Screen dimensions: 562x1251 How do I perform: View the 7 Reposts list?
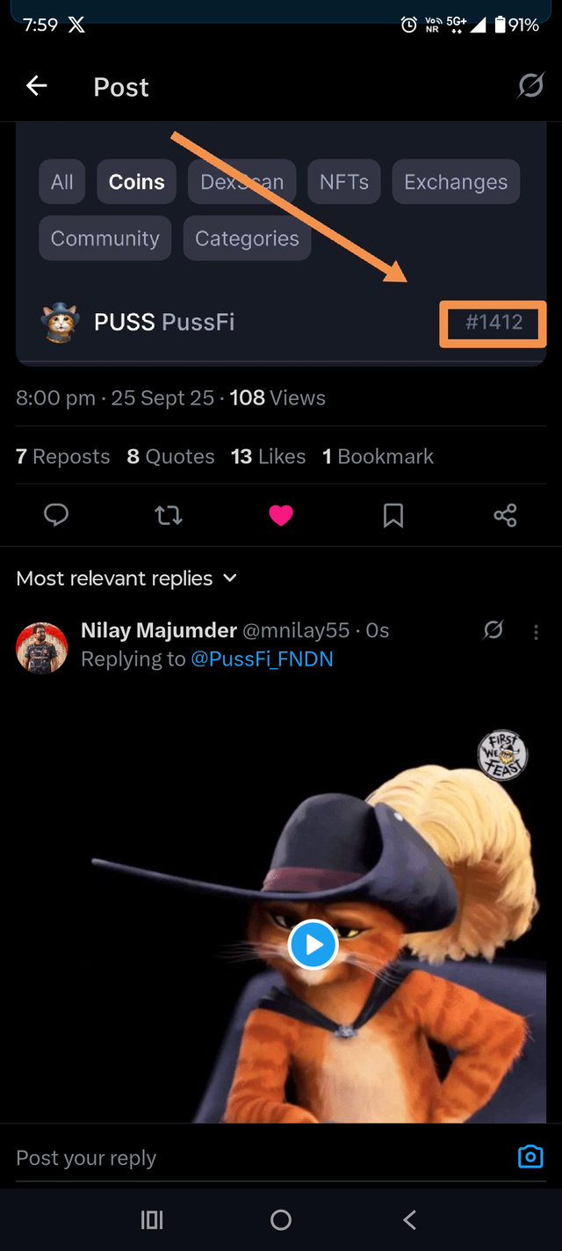click(63, 456)
